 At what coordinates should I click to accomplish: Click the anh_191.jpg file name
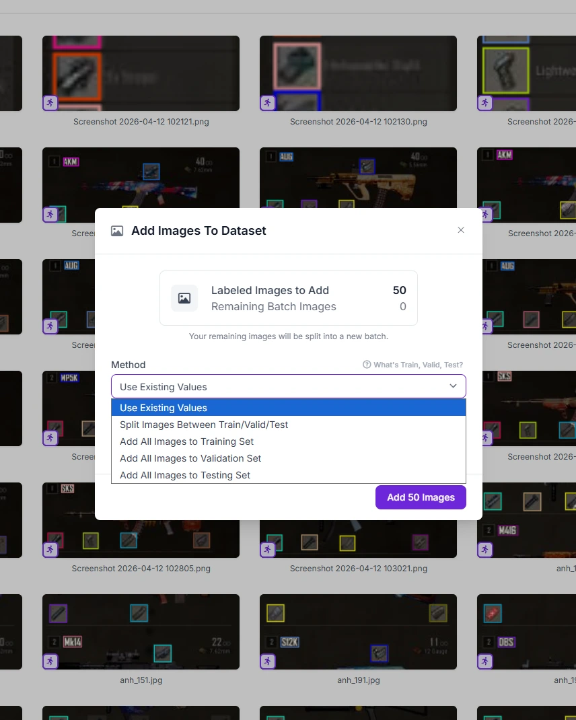click(x=358, y=680)
